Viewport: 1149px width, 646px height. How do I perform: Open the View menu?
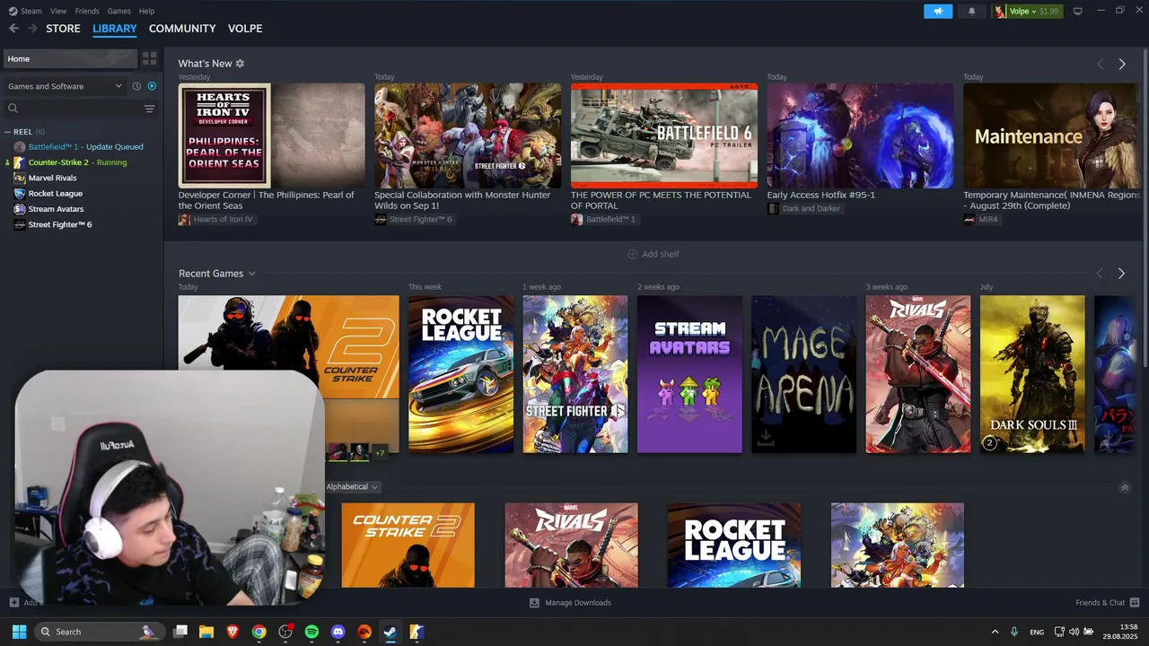(58, 11)
